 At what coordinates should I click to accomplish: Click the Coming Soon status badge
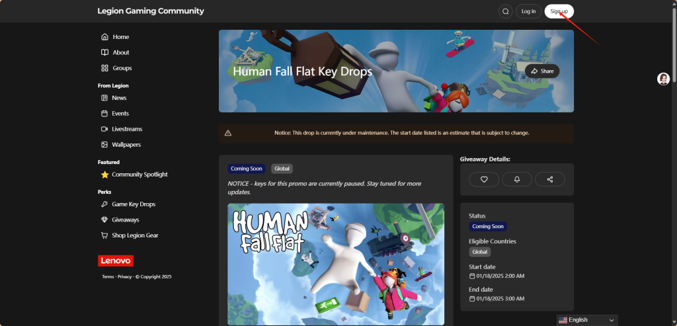coord(488,226)
